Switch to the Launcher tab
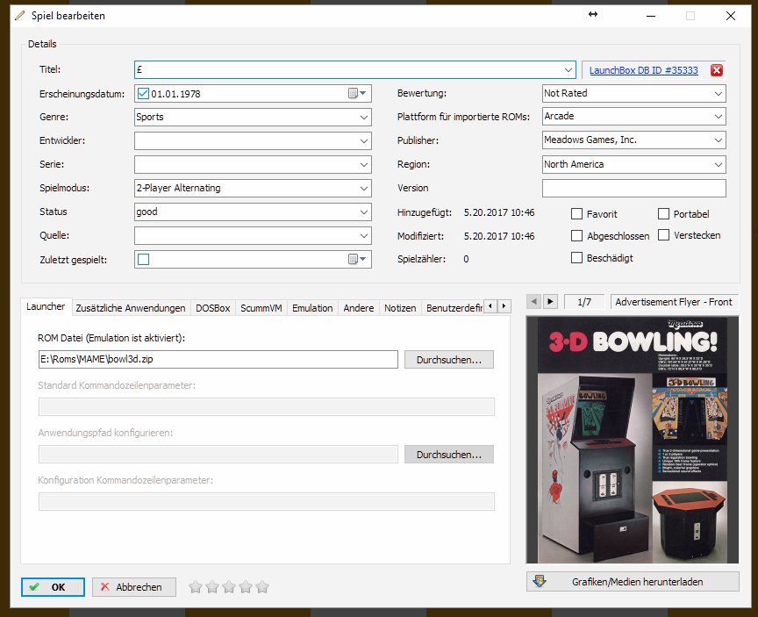 46,306
